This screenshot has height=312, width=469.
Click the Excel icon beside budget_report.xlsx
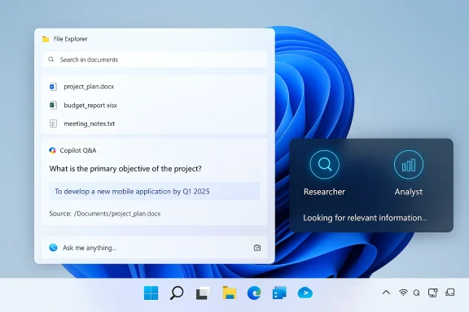53,105
